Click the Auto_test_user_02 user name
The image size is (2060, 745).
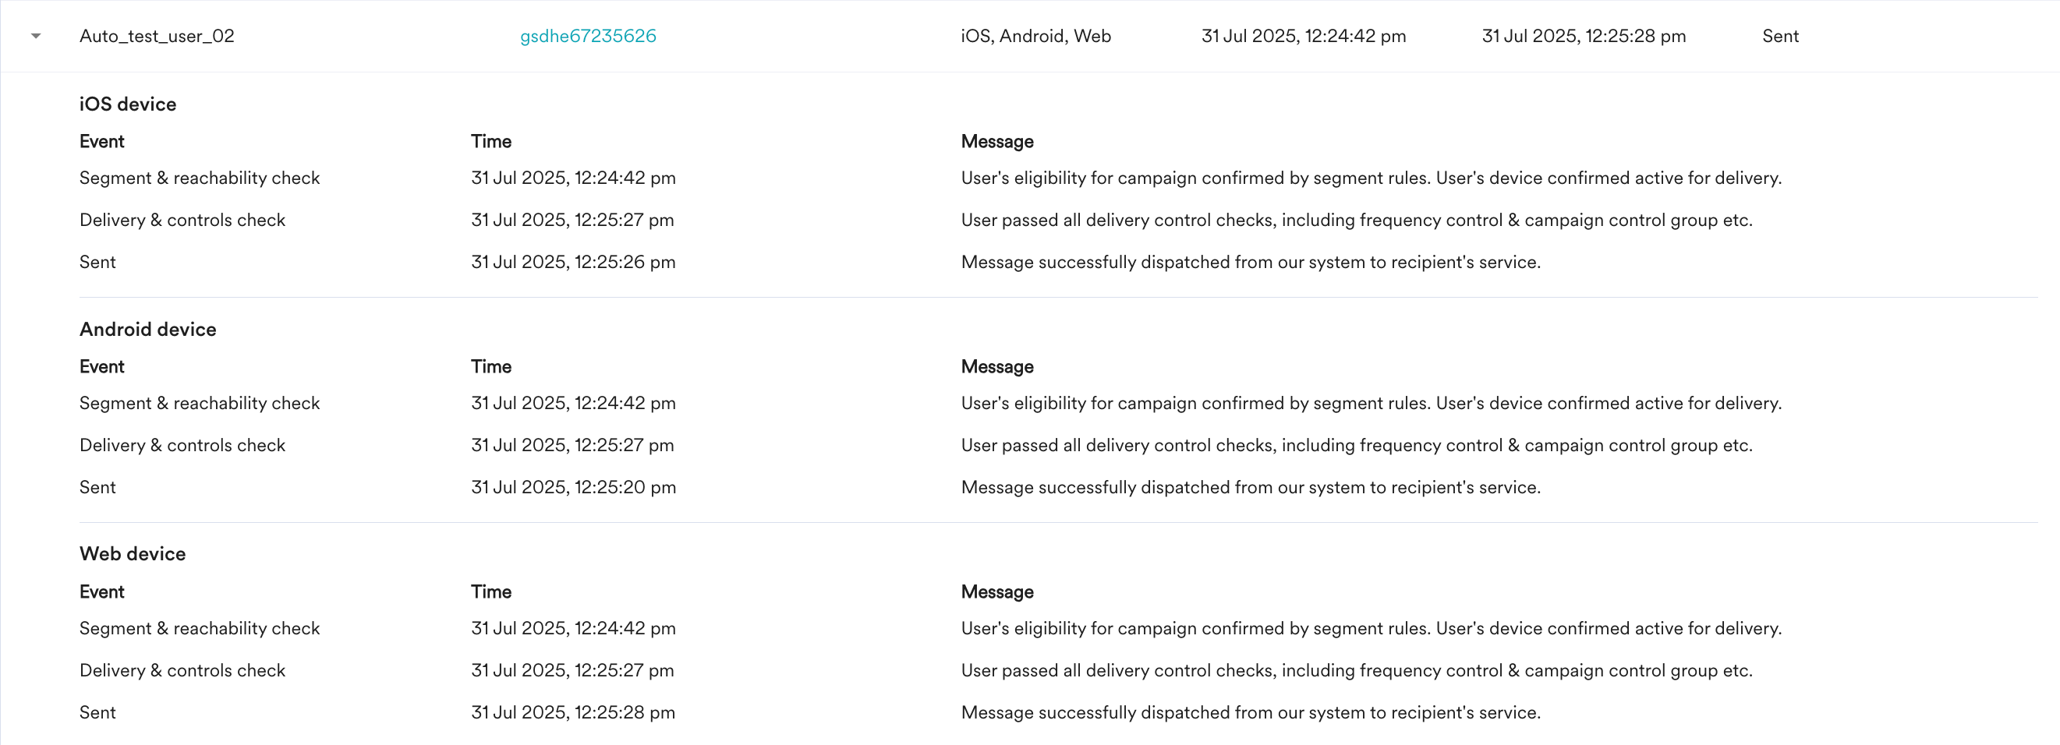pos(157,36)
